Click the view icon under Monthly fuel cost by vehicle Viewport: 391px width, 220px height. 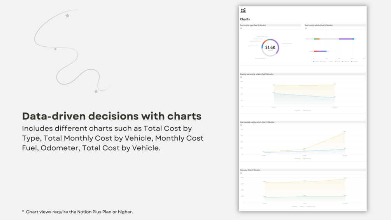point(241,77)
